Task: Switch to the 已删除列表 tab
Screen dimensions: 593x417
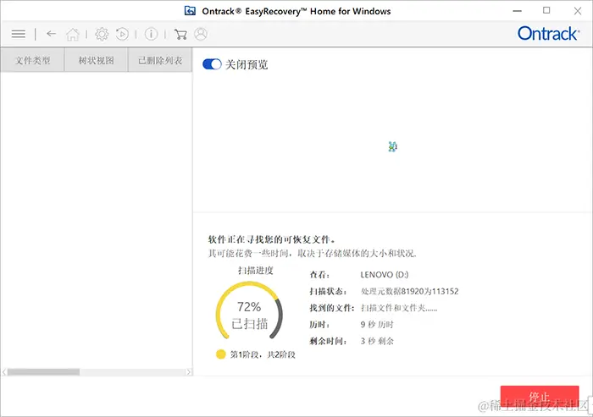Action: coord(160,60)
